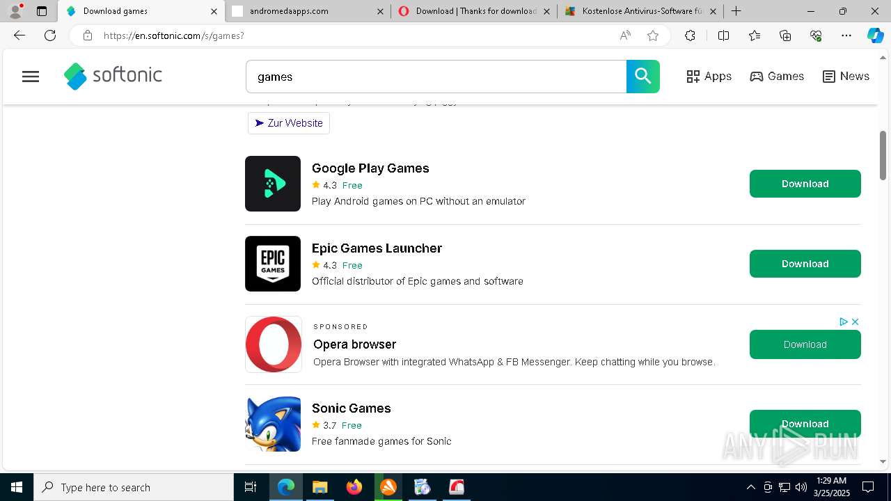Click Download for Epic Games Launcher
This screenshot has width=891, height=501.
click(x=805, y=264)
